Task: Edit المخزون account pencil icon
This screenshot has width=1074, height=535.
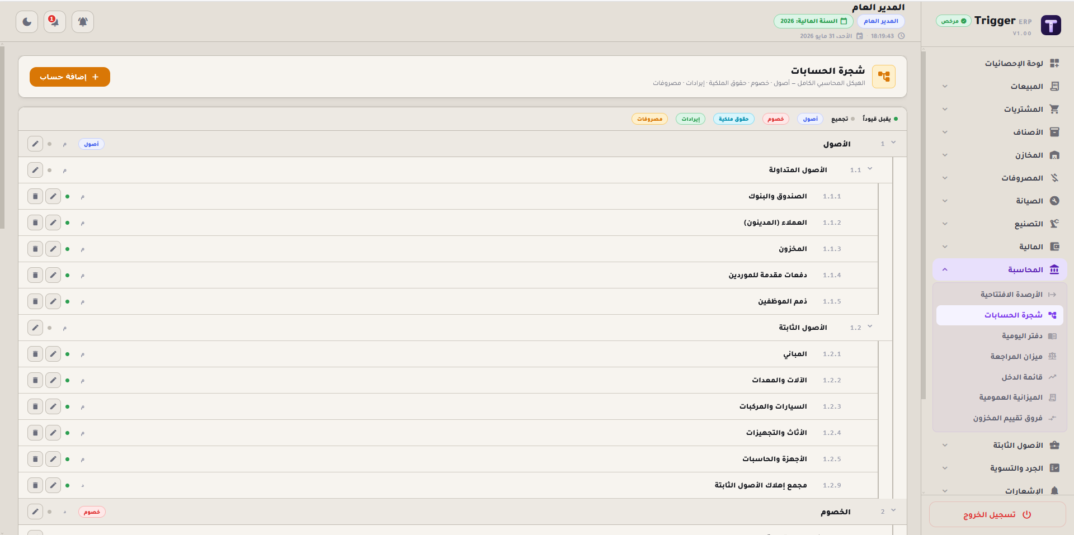Action: click(x=53, y=249)
